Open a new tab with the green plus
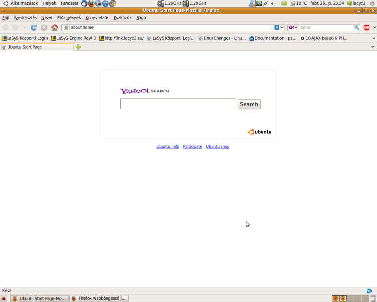 pos(78,47)
